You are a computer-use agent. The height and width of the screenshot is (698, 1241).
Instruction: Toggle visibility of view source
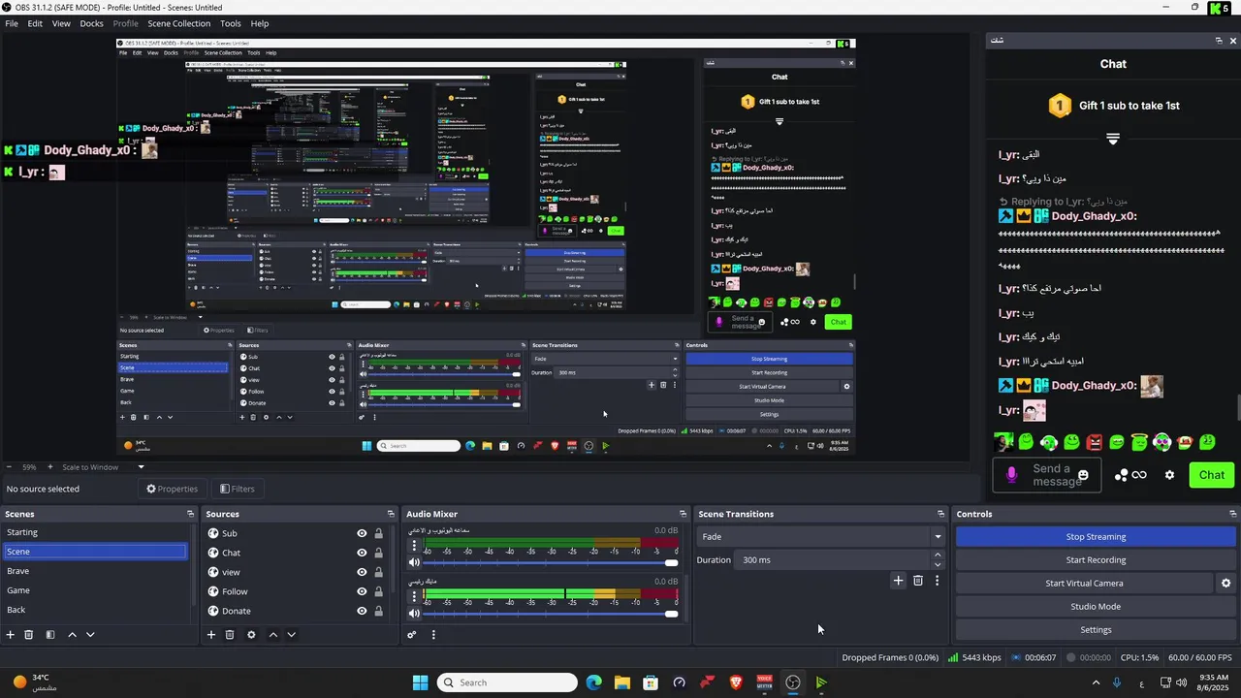362,572
